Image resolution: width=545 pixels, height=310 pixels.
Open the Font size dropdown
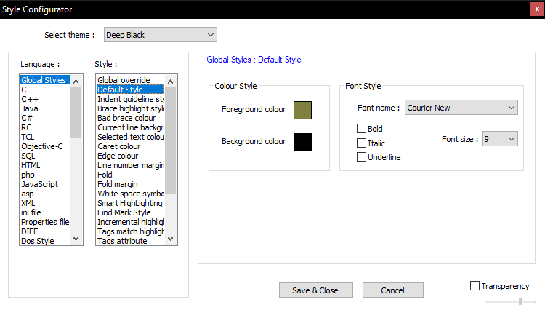tap(499, 139)
